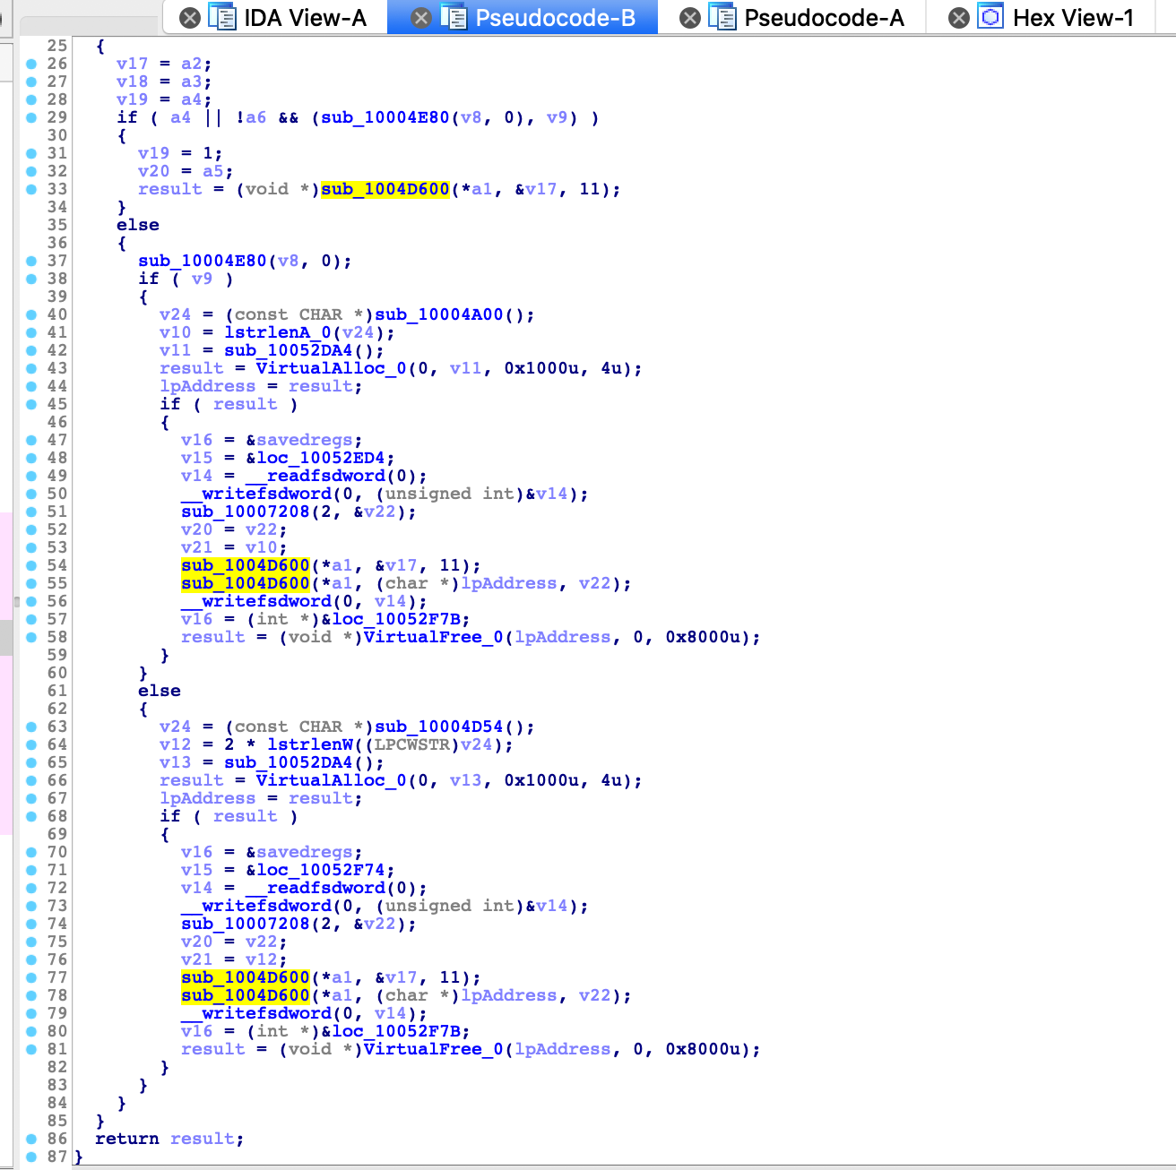Close the Pseudocode-B tab
This screenshot has height=1170, width=1176.
point(421,18)
